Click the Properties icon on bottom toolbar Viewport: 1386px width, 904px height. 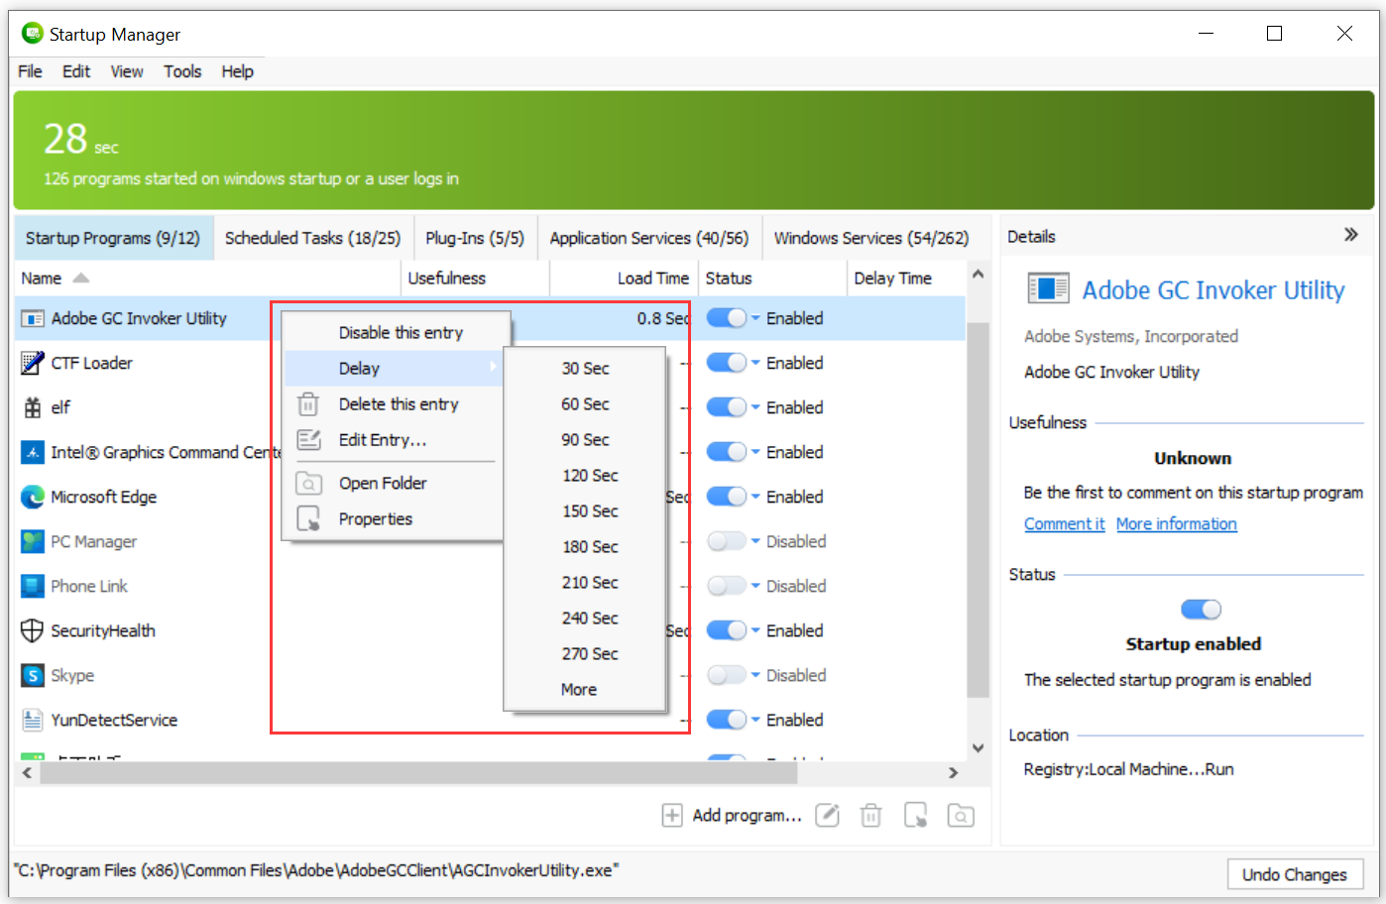click(x=915, y=815)
